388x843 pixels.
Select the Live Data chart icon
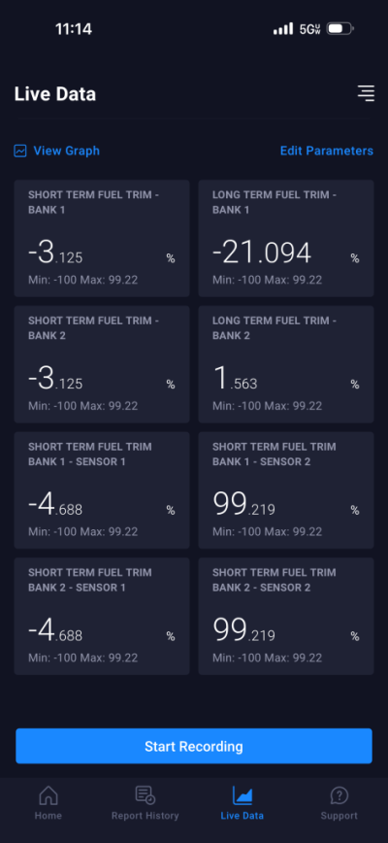pos(242,795)
